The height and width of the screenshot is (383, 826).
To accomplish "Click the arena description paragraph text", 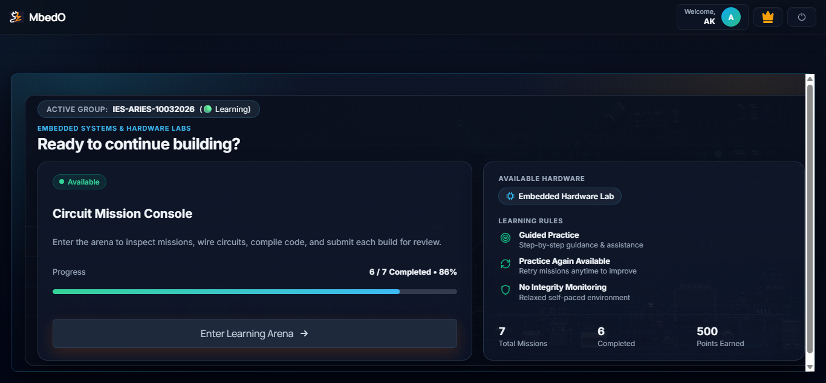I will [x=247, y=242].
